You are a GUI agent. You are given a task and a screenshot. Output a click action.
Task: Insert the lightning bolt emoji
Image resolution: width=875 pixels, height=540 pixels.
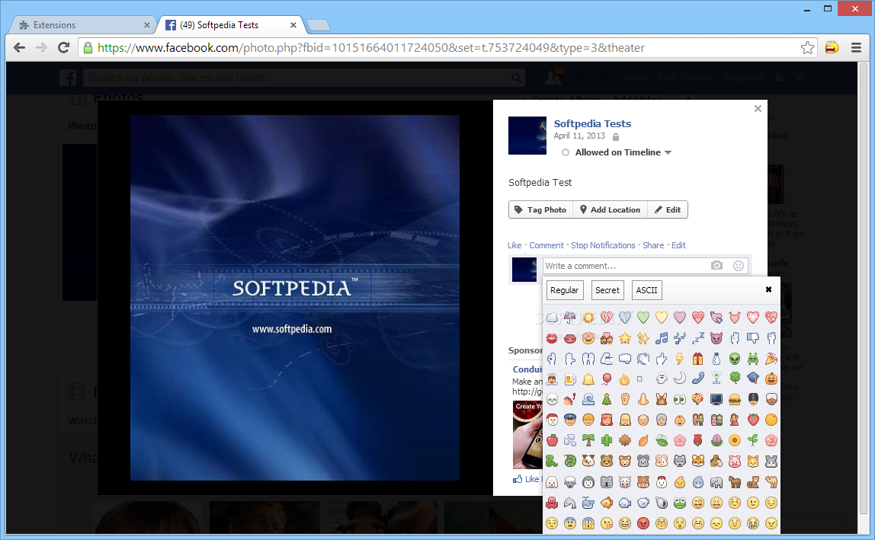tap(680, 359)
